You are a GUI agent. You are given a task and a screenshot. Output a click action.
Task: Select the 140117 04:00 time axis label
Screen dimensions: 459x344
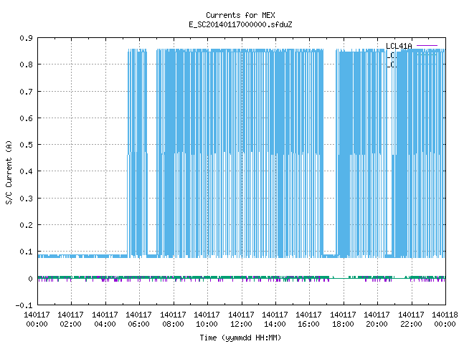(105, 320)
